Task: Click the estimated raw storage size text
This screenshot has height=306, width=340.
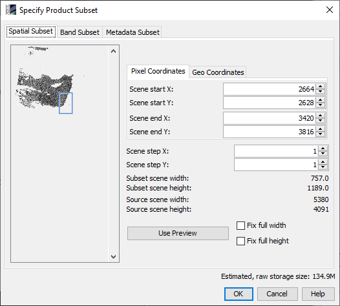Action: point(278,276)
